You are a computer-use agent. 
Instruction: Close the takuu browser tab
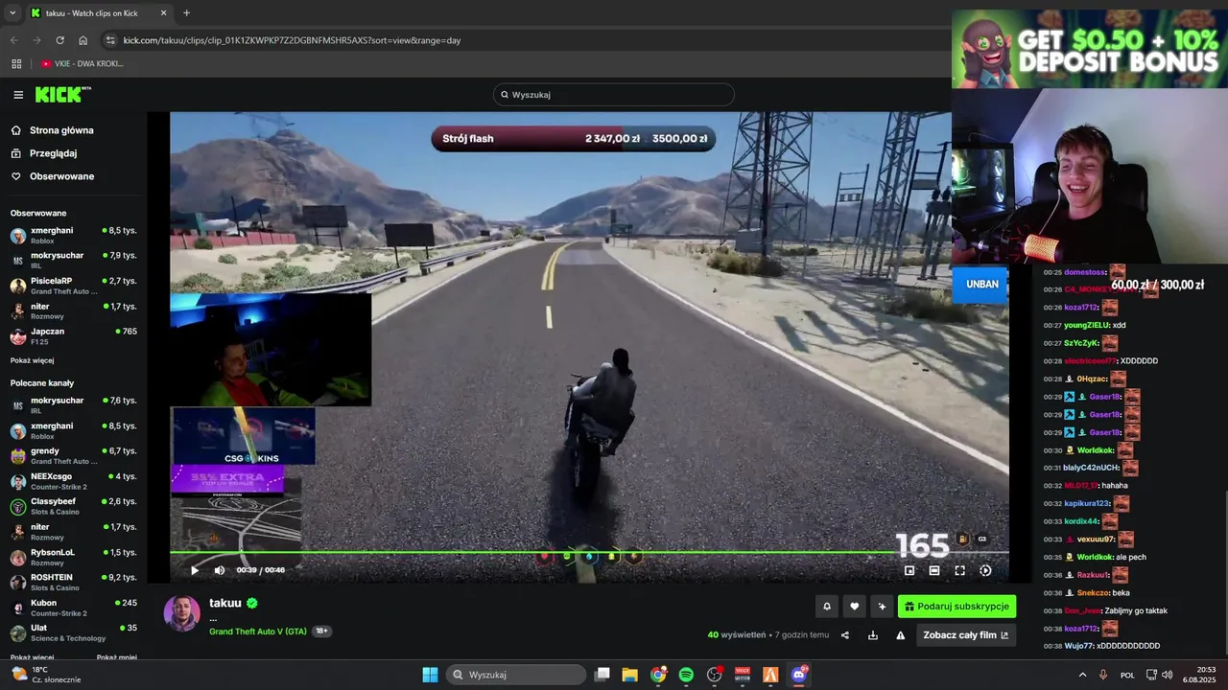[163, 13]
